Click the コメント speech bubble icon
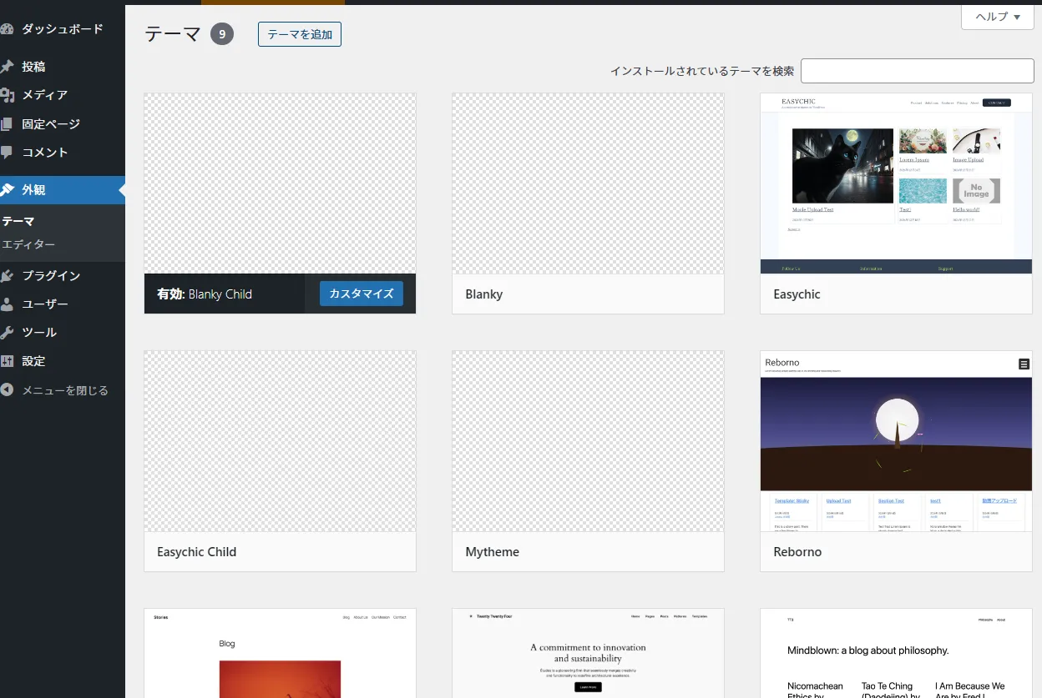The width and height of the screenshot is (1042, 698). [7, 153]
